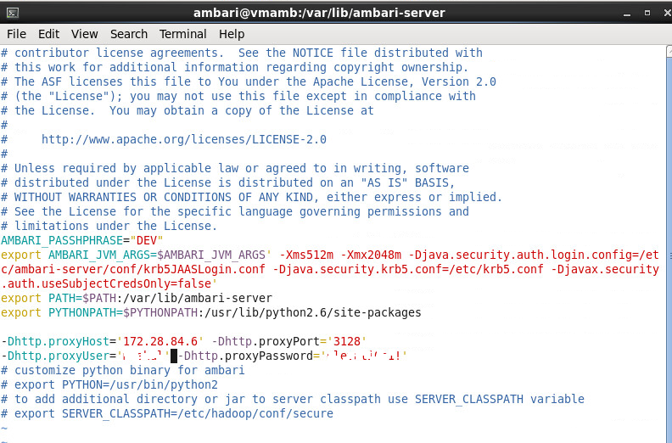Image resolution: width=672 pixels, height=443 pixels.
Task: Click the 'export PYTHON=/usr/bin/python2' comment
Action: 109,384
